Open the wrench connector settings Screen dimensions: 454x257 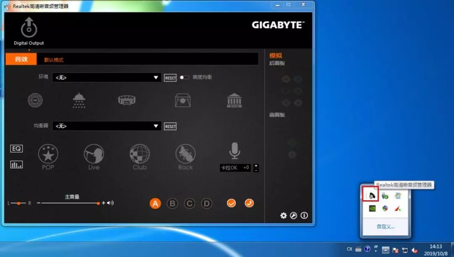(x=293, y=215)
